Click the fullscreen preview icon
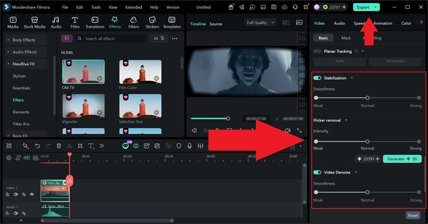428x224 pixels. (x=300, y=130)
